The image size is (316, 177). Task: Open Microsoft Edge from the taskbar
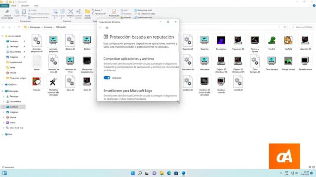[x=169, y=173]
